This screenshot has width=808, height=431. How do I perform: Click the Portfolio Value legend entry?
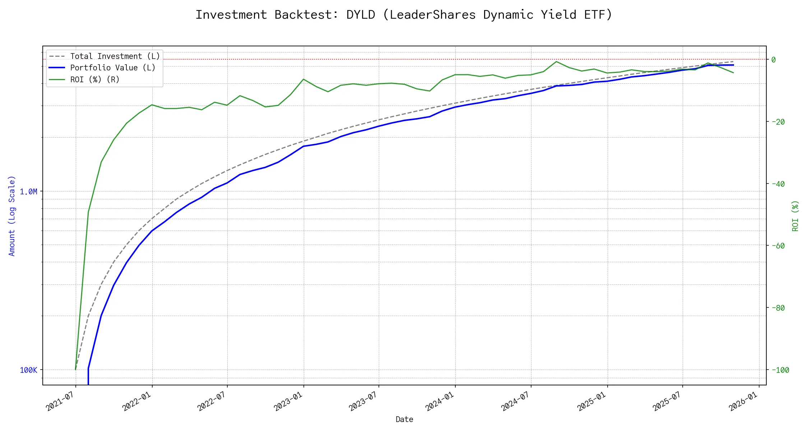point(113,68)
